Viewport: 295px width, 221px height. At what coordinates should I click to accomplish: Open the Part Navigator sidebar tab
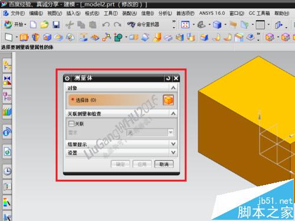(x=7, y=96)
